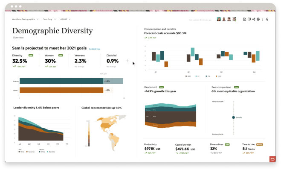Open the three-dot more options menu

(x=263, y=19)
